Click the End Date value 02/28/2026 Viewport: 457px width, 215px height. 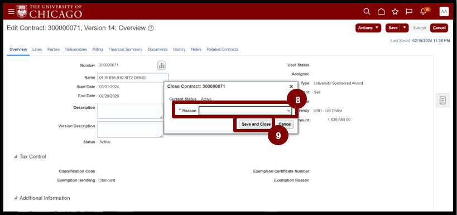pos(109,96)
